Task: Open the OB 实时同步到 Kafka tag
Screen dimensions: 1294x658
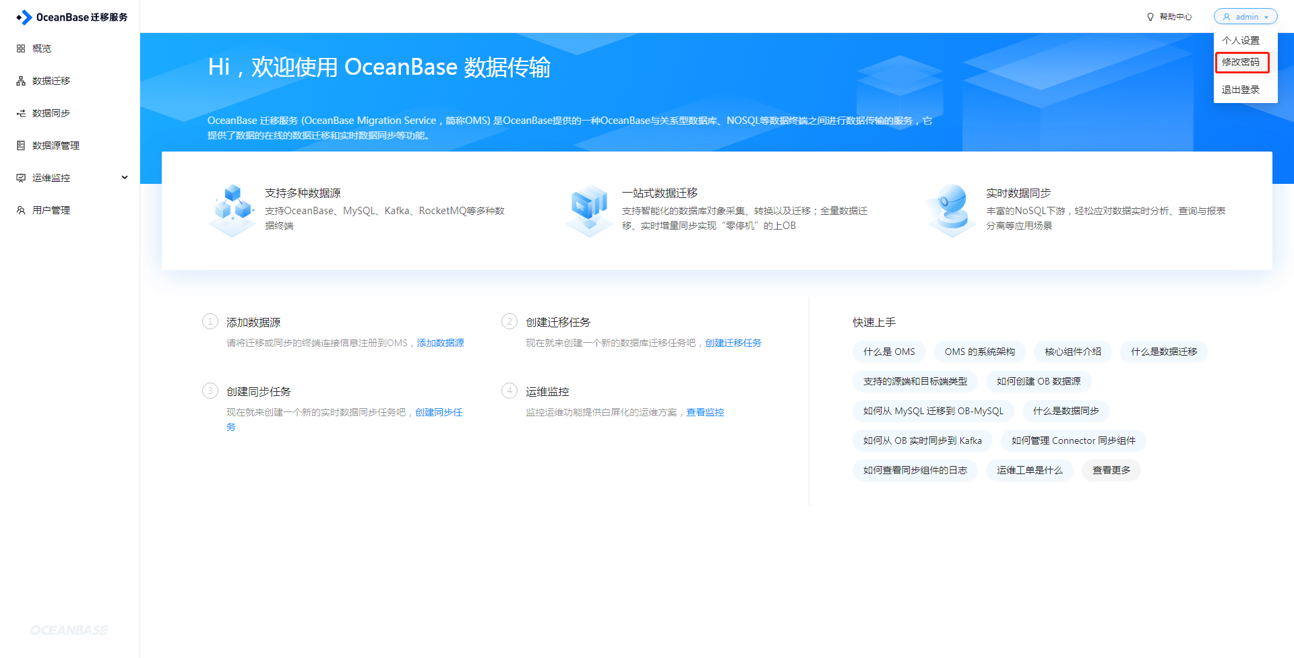Action: point(923,440)
